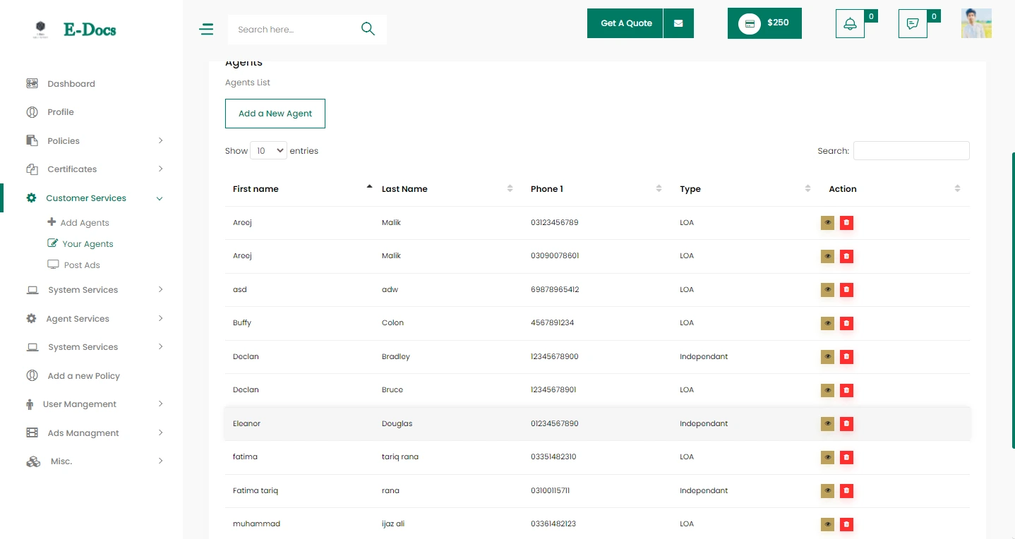This screenshot has height=539, width=1015.
Task: Sort table by Last Name column
Action: click(448, 189)
